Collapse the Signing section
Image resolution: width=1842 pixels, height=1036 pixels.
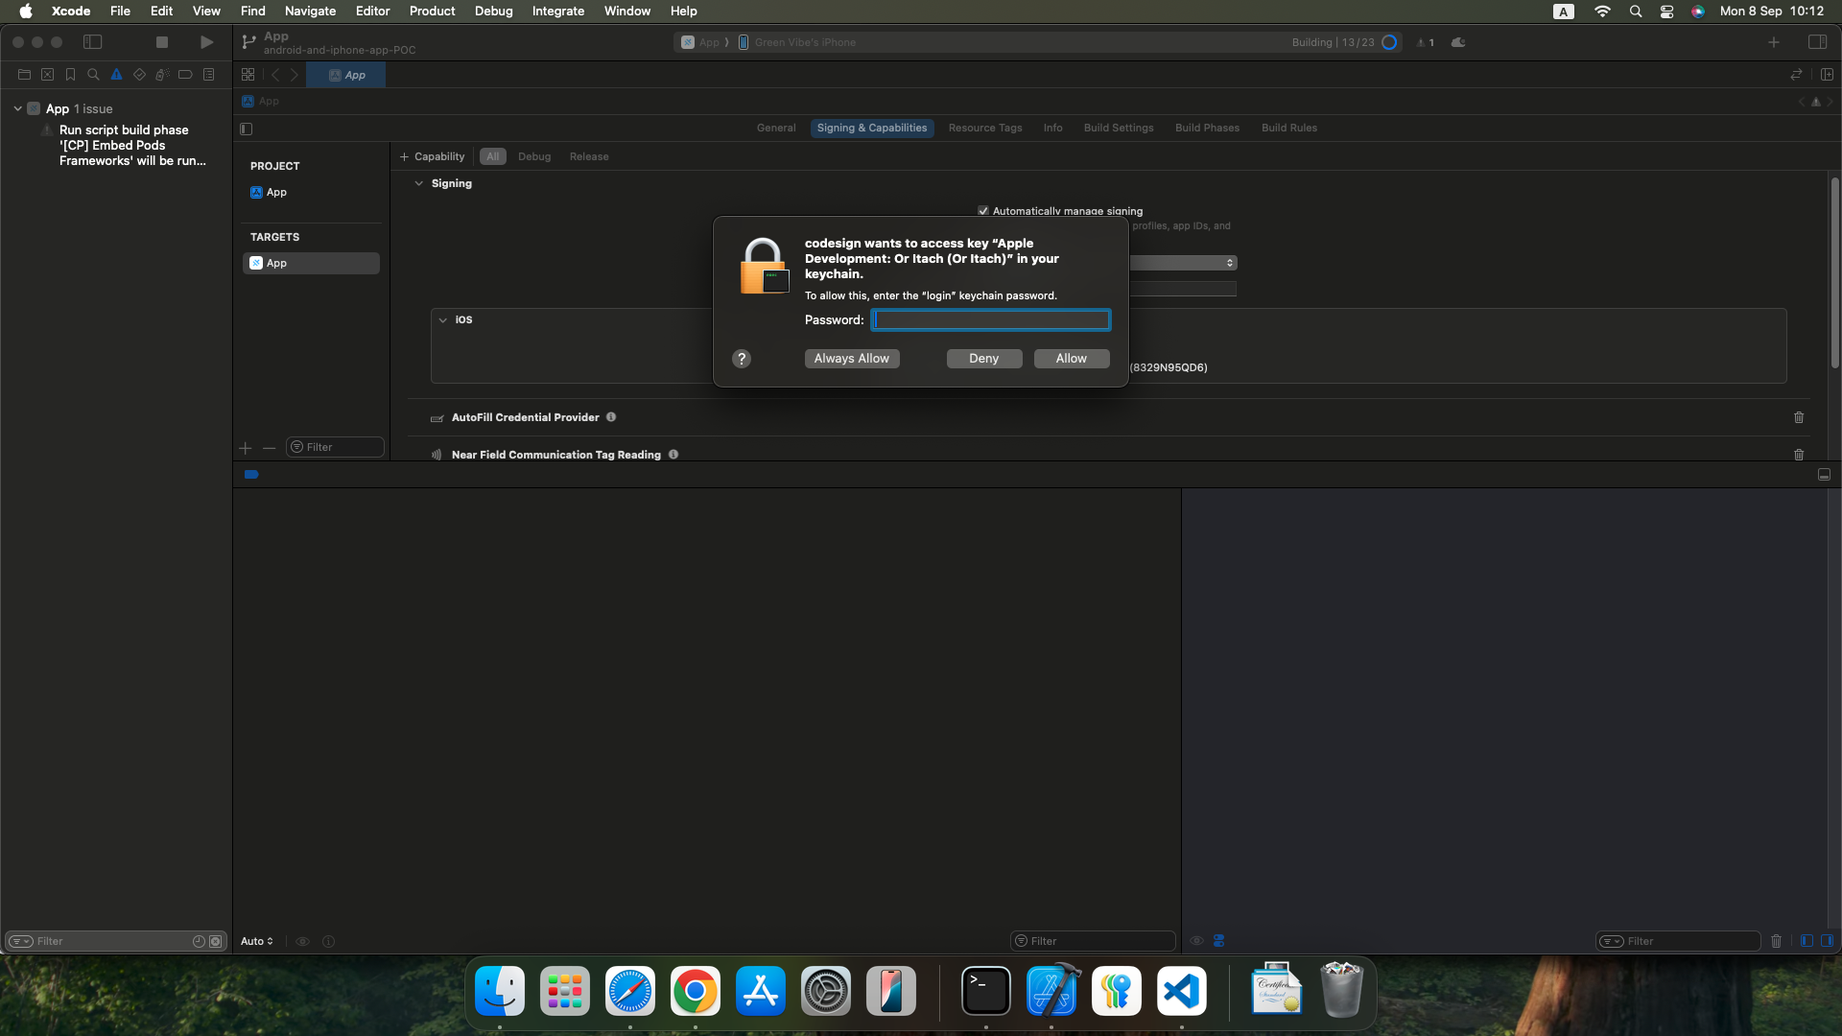(x=419, y=183)
